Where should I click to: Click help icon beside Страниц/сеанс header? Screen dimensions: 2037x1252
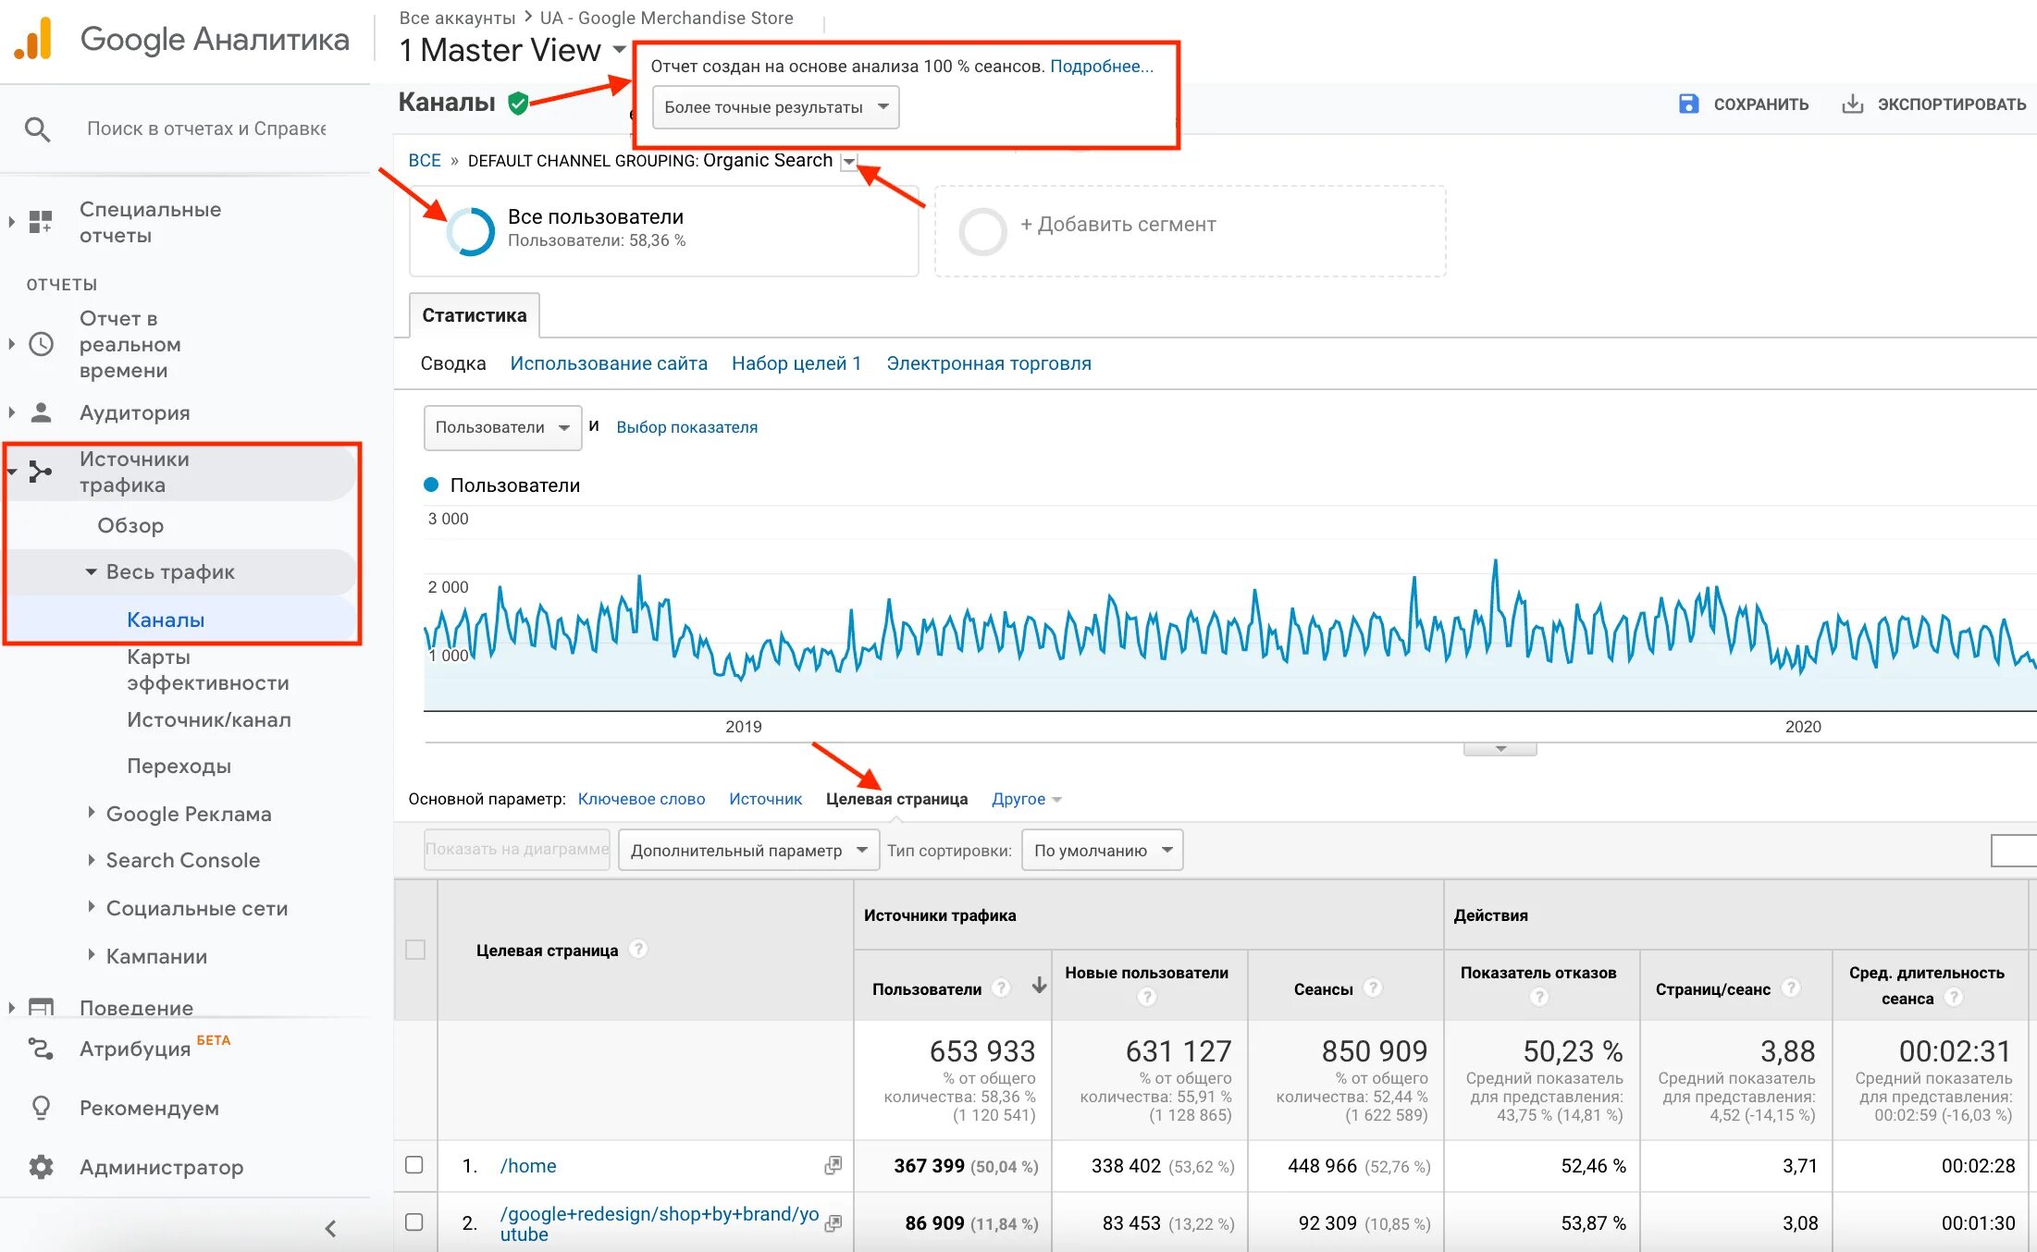point(1792,988)
